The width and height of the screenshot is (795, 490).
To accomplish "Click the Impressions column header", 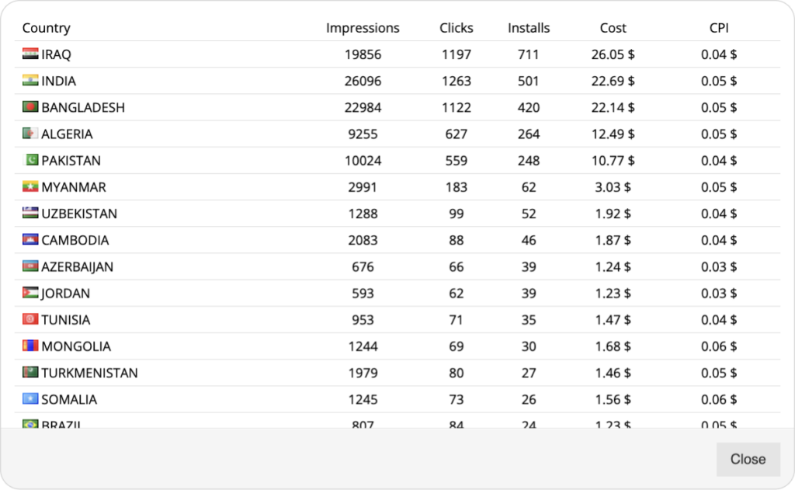I will [363, 28].
